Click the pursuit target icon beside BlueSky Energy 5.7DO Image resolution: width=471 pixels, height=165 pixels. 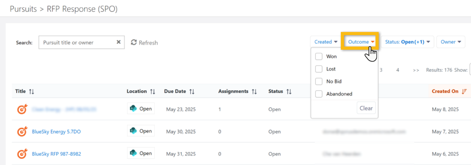pyautogui.click(x=22, y=131)
